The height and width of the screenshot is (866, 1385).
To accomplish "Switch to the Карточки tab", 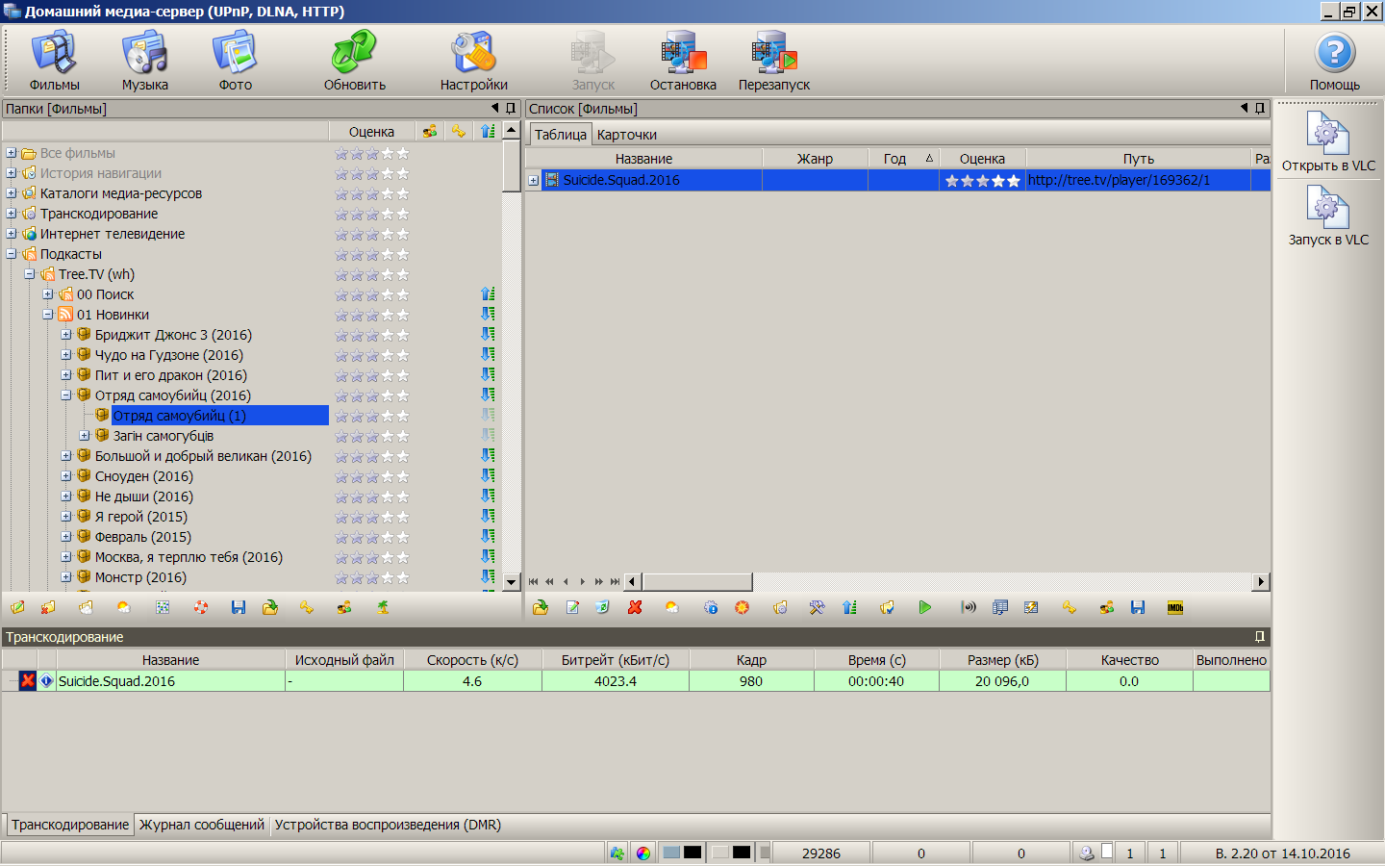I will pyautogui.click(x=626, y=135).
